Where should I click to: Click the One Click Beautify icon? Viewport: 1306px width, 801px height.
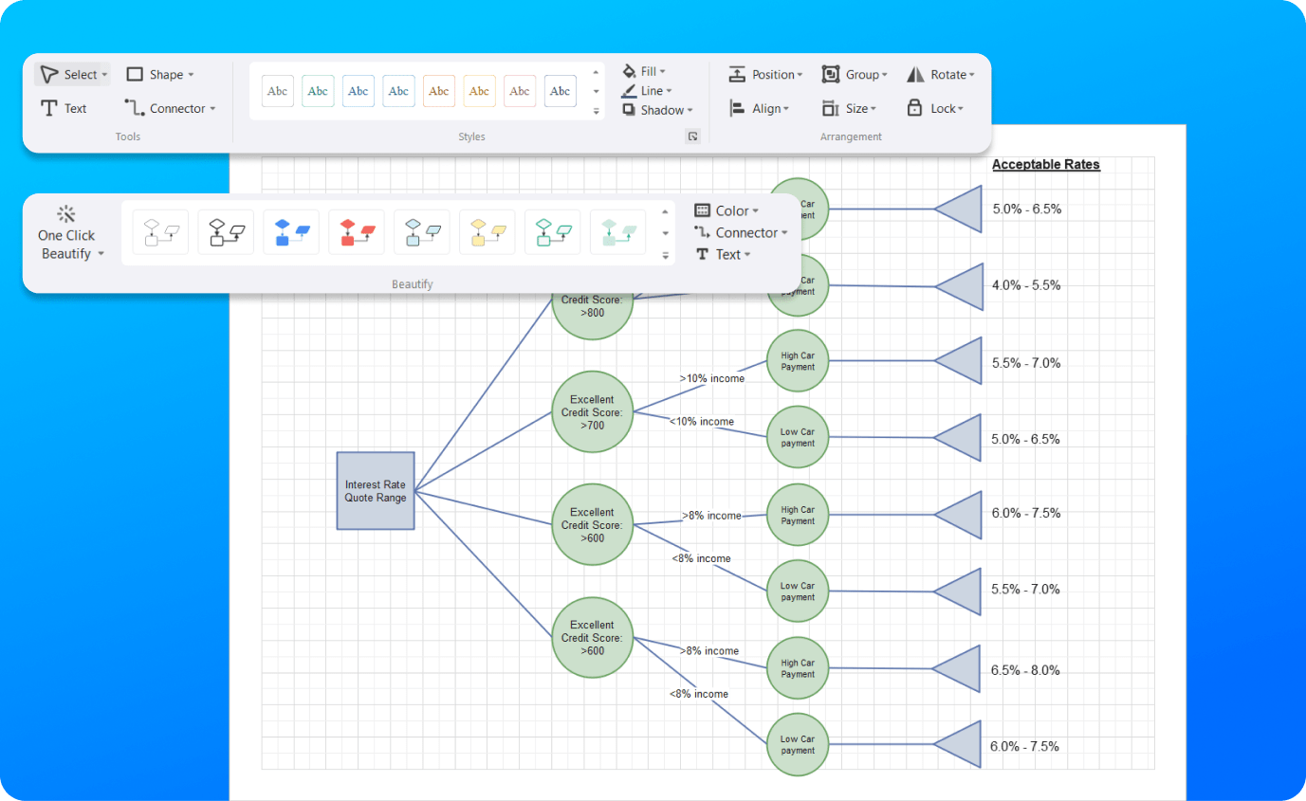[x=65, y=213]
